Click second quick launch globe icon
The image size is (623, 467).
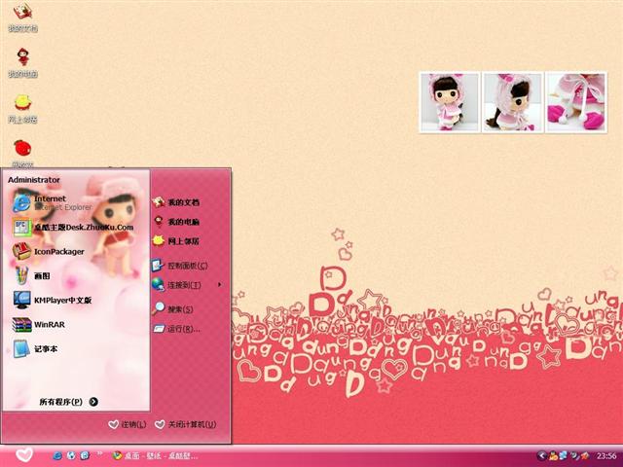click(71, 455)
